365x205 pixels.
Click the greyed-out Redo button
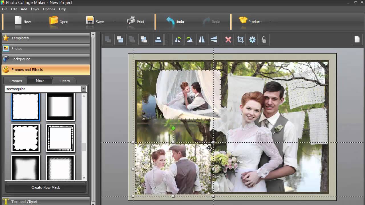(211, 22)
